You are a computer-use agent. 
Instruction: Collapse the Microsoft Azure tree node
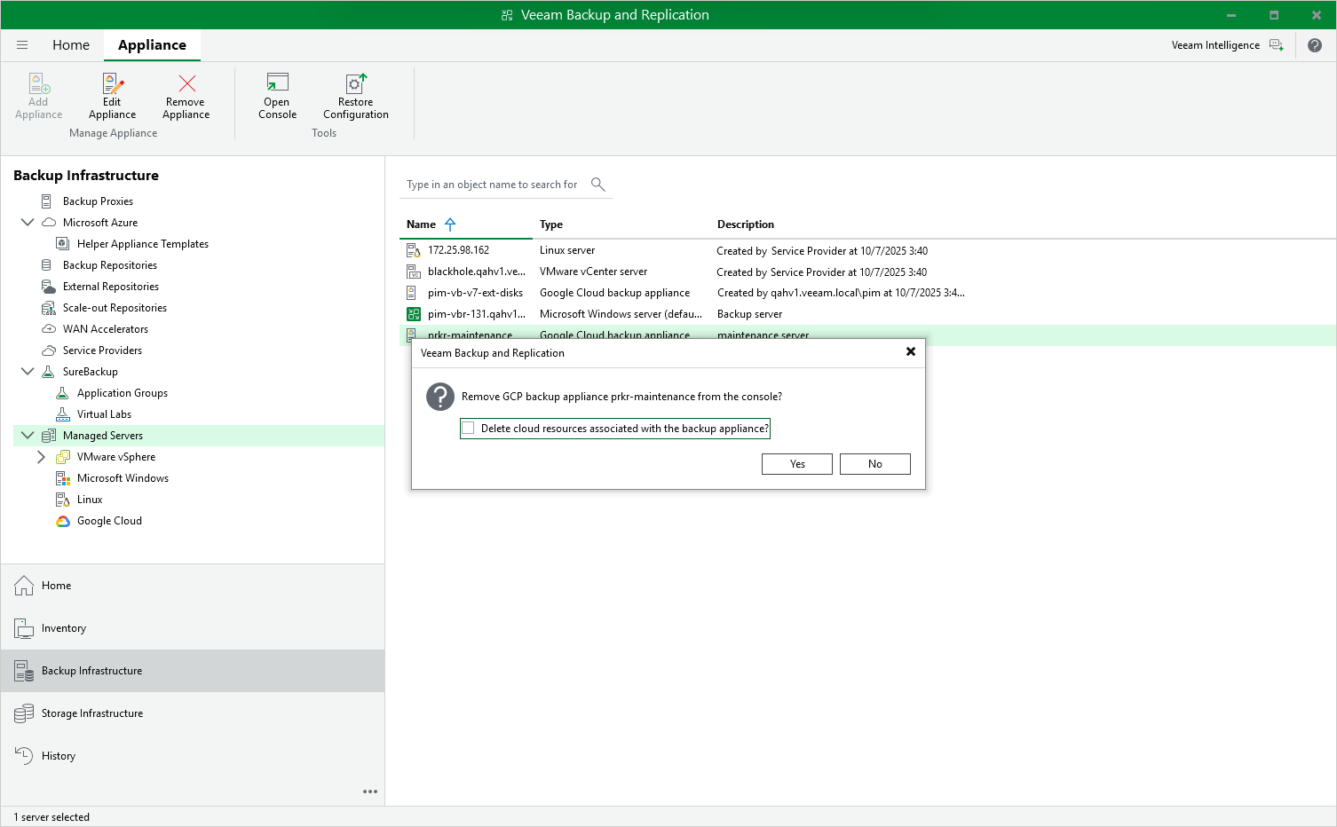(x=28, y=223)
